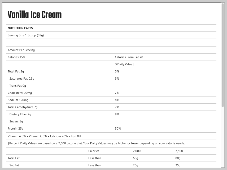Click the Total Carbohydrate 7g row
The height and width of the screenshot is (170, 227).
point(23,107)
